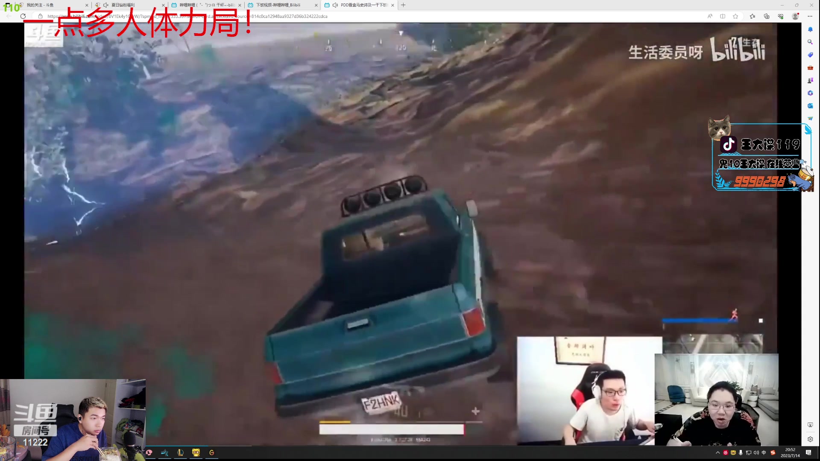The height and width of the screenshot is (461, 820).
Task: Close the PDD看盒马史诗 tab
Action: tap(392, 5)
